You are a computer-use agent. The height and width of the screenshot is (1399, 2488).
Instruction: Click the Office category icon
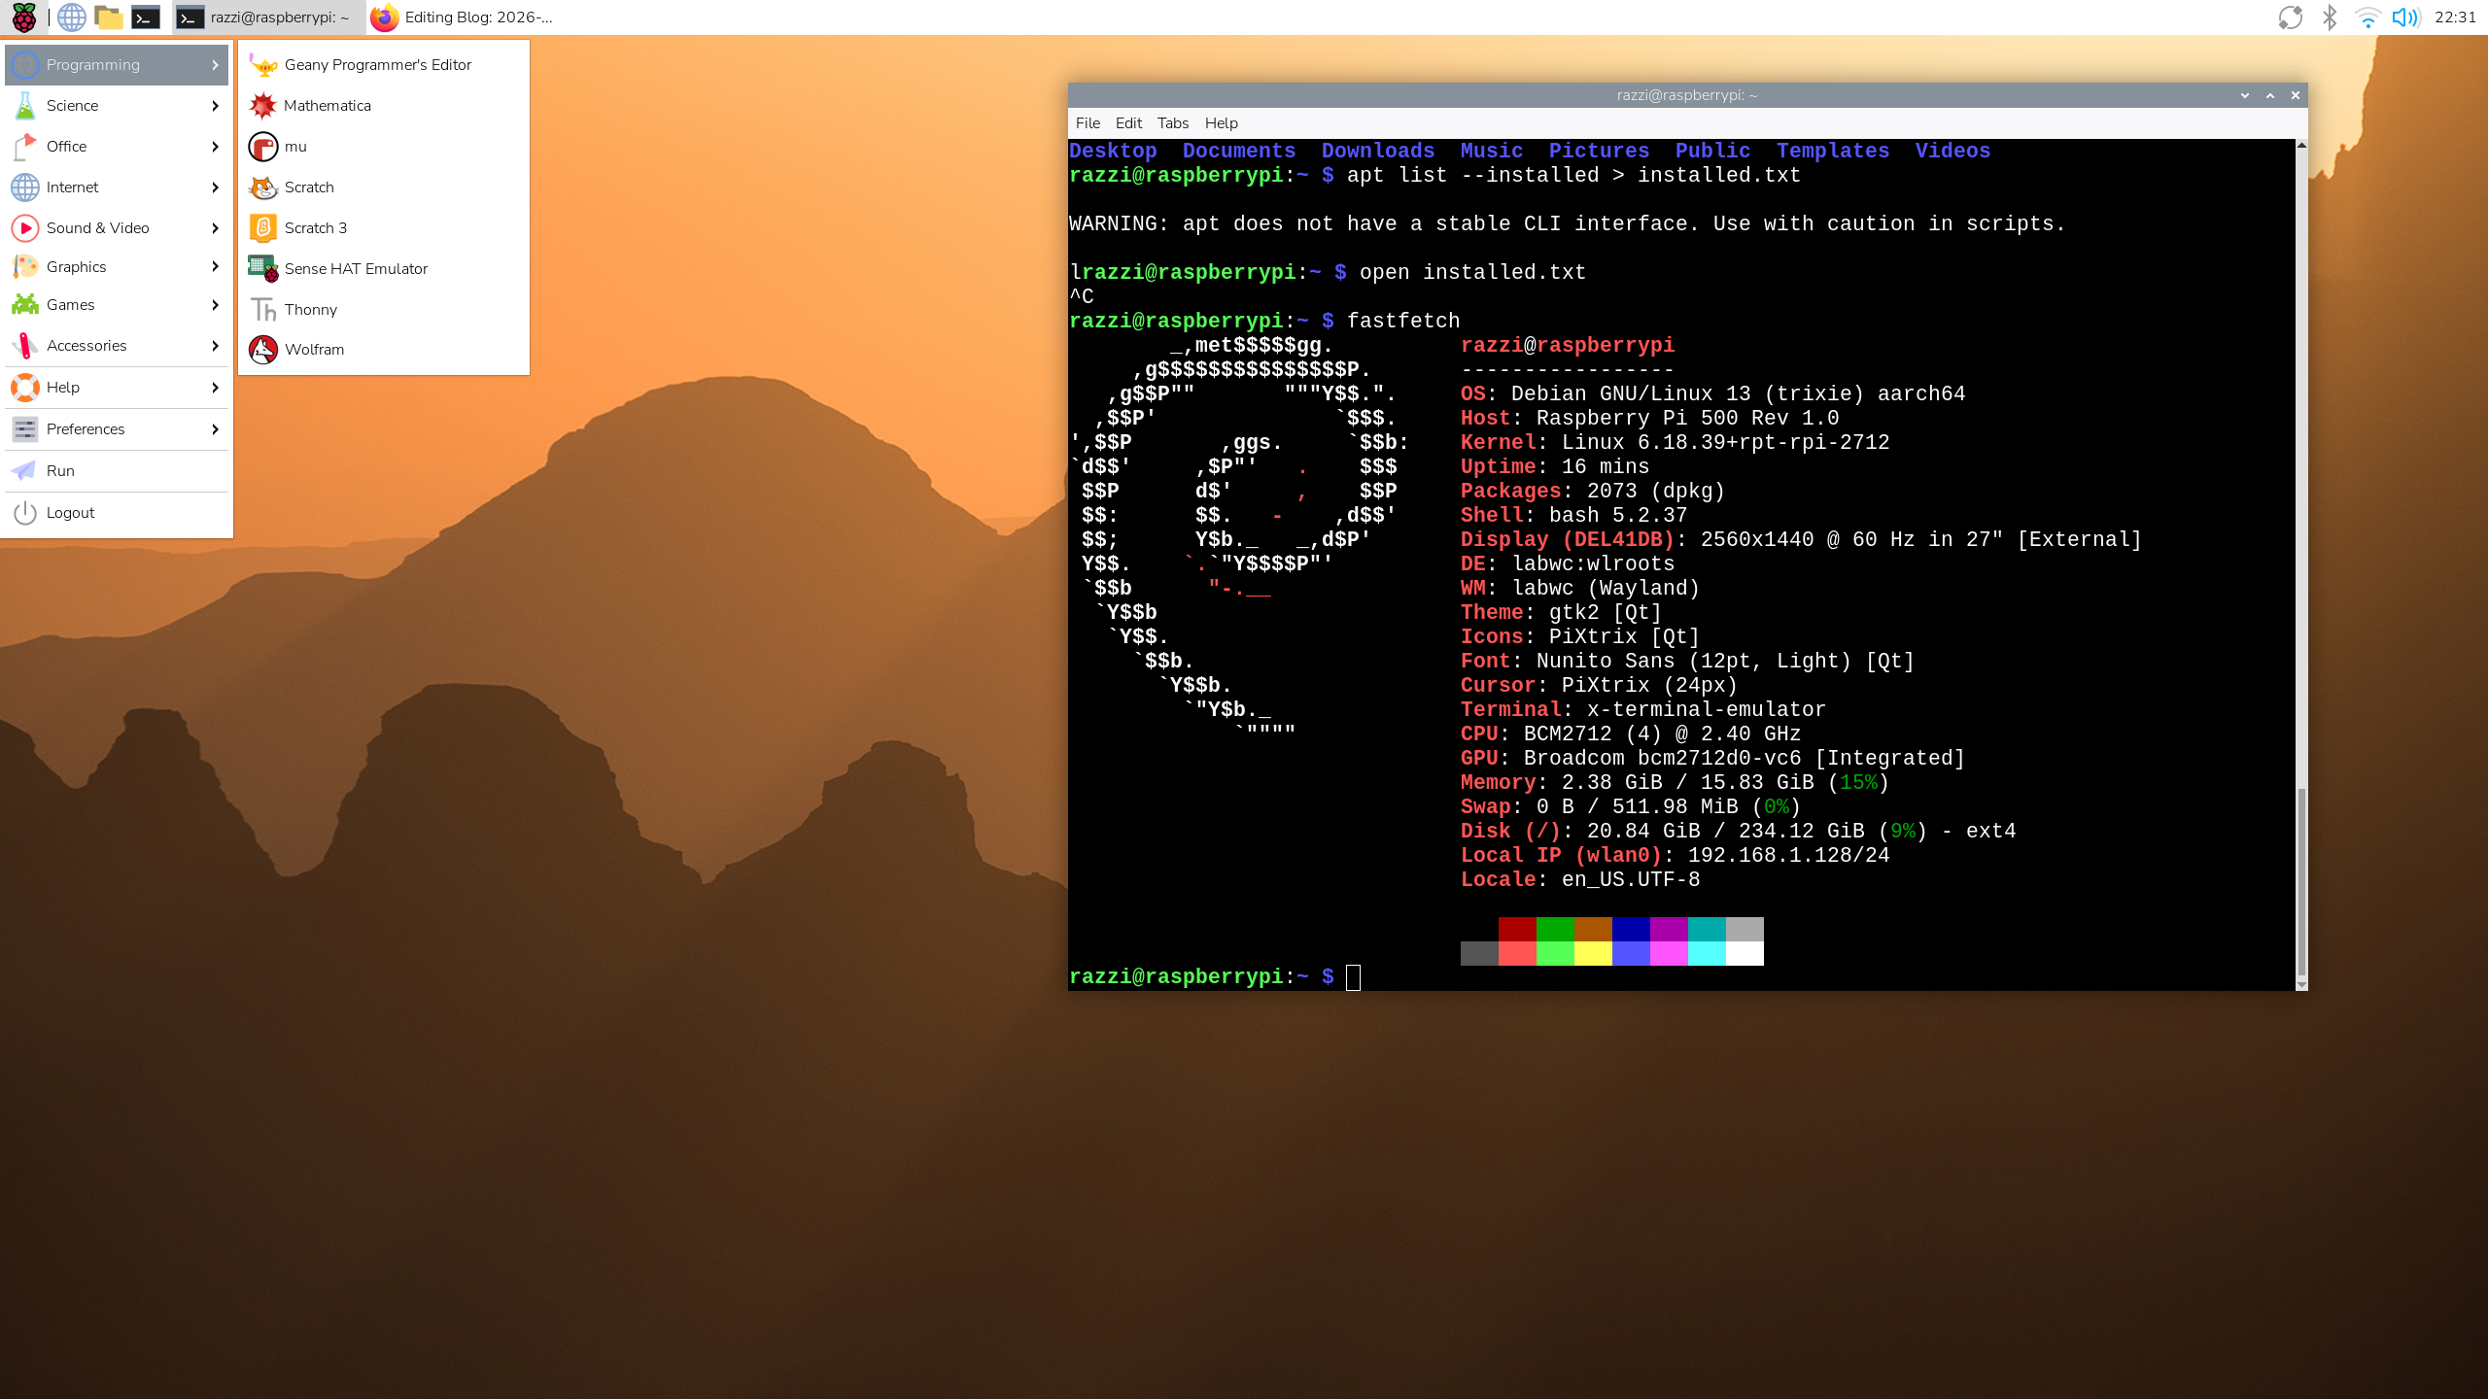click(25, 147)
